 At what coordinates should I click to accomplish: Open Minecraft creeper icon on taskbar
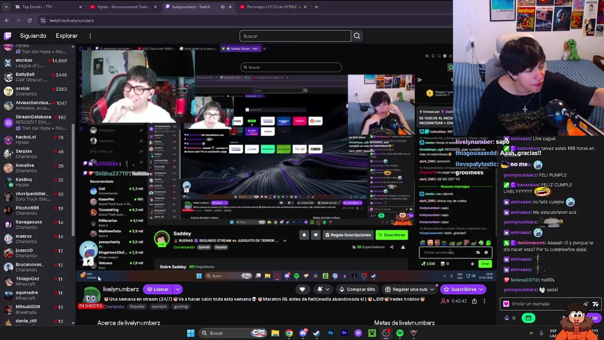[x=372, y=333]
